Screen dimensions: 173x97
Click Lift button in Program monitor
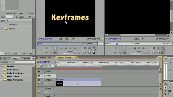(x=154, y=53)
